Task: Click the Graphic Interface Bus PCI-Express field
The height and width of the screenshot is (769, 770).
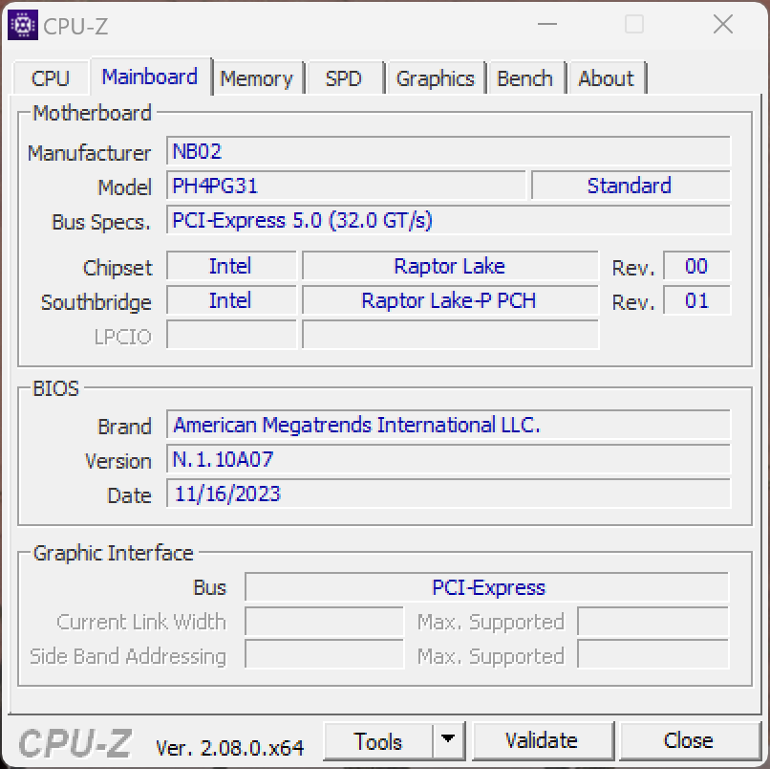Action: pyautogui.click(x=486, y=587)
